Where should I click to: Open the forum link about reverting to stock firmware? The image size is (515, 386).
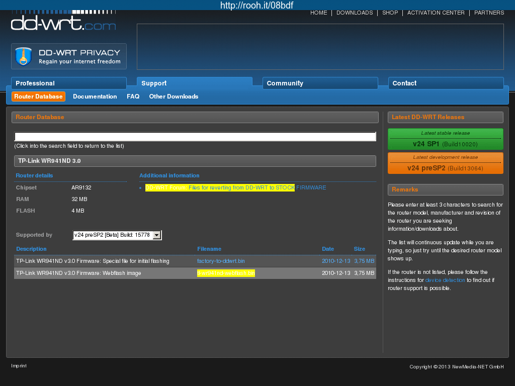pos(235,188)
